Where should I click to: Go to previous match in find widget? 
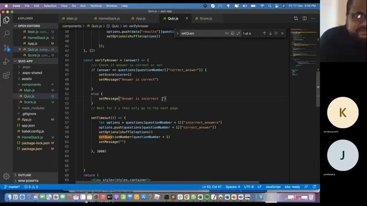pos(264,33)
